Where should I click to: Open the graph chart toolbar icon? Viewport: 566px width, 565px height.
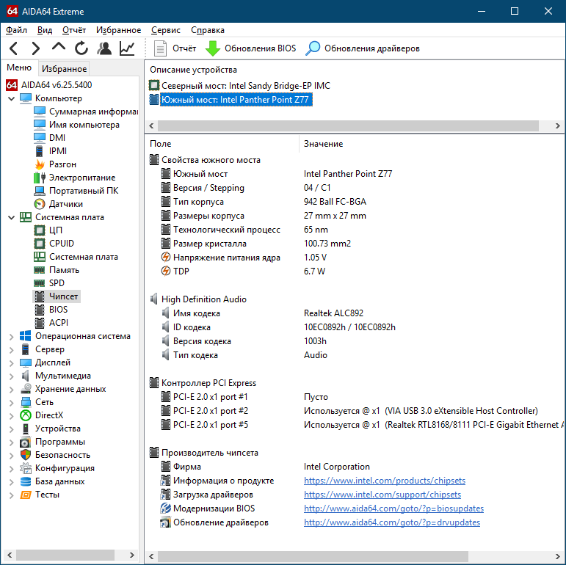coord(127,48)
